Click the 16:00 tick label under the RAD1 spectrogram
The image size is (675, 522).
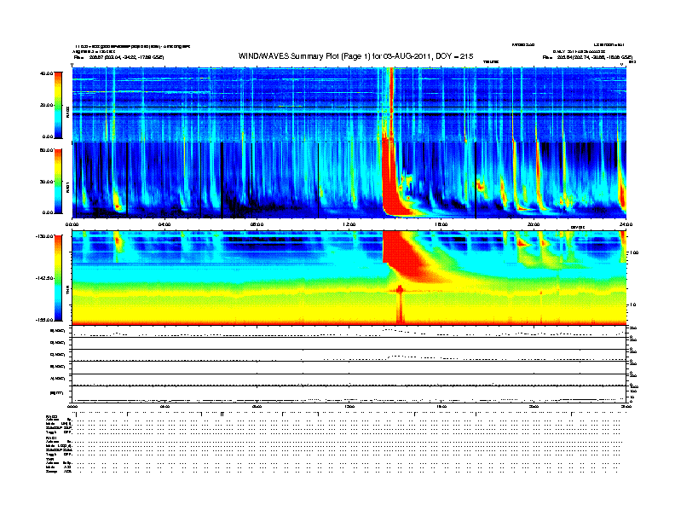pyautogui.click(x=441, y=224)
